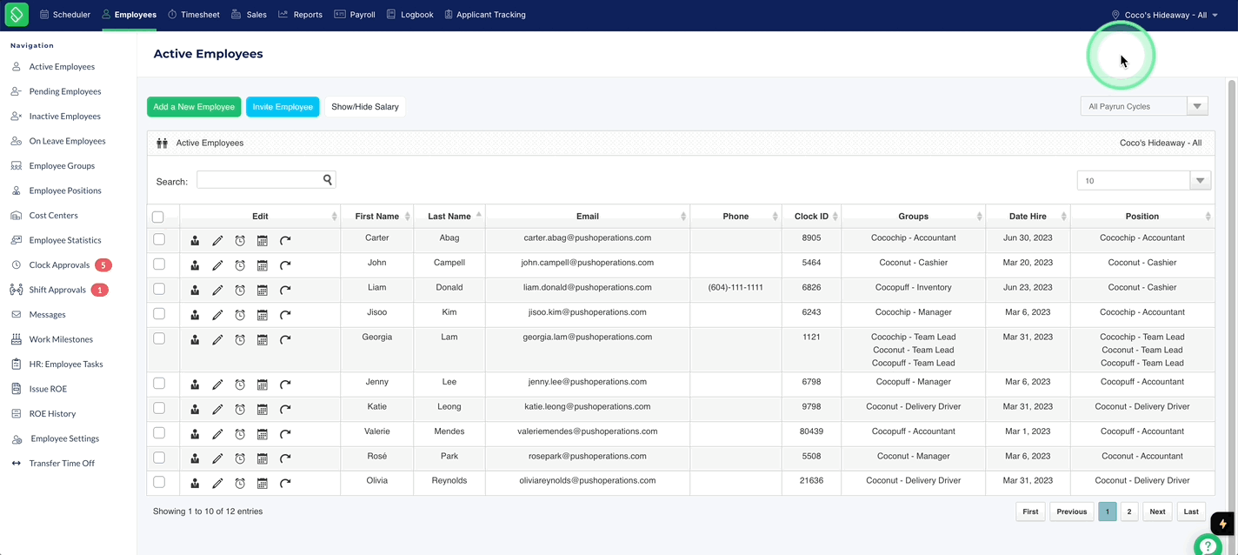Screen dimensions: 1238x555
Task: Sort table by Last Name column
Action: coord(449,216)
